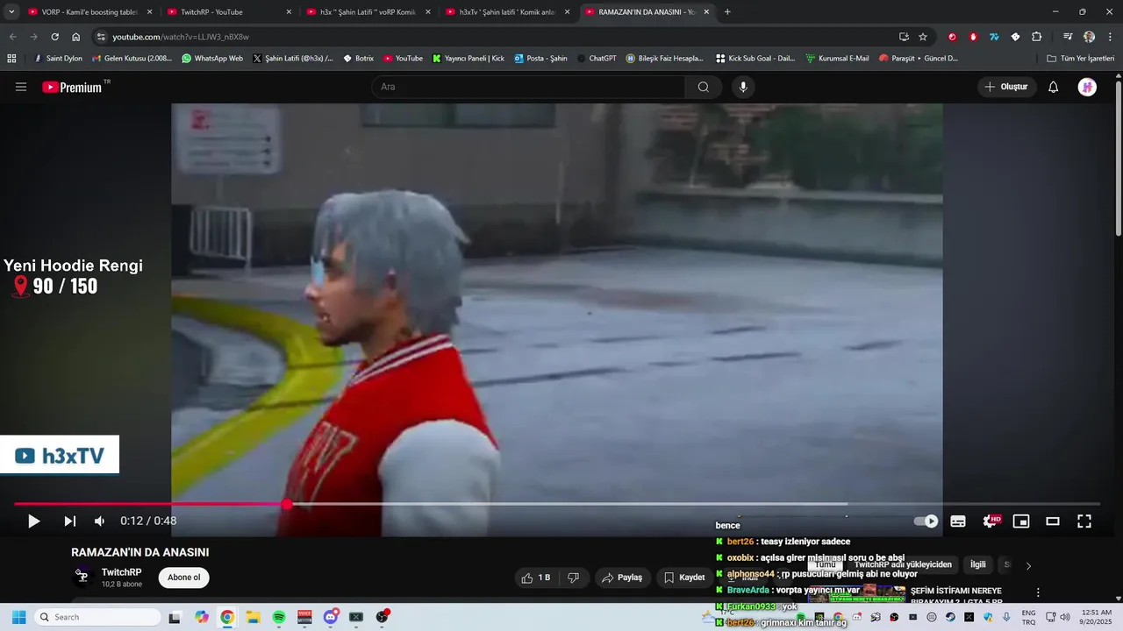The width and height of the screenshot is (1123, 631).
Task: Open the taskbar clock and date
Action: click(x=1097, y=617)
